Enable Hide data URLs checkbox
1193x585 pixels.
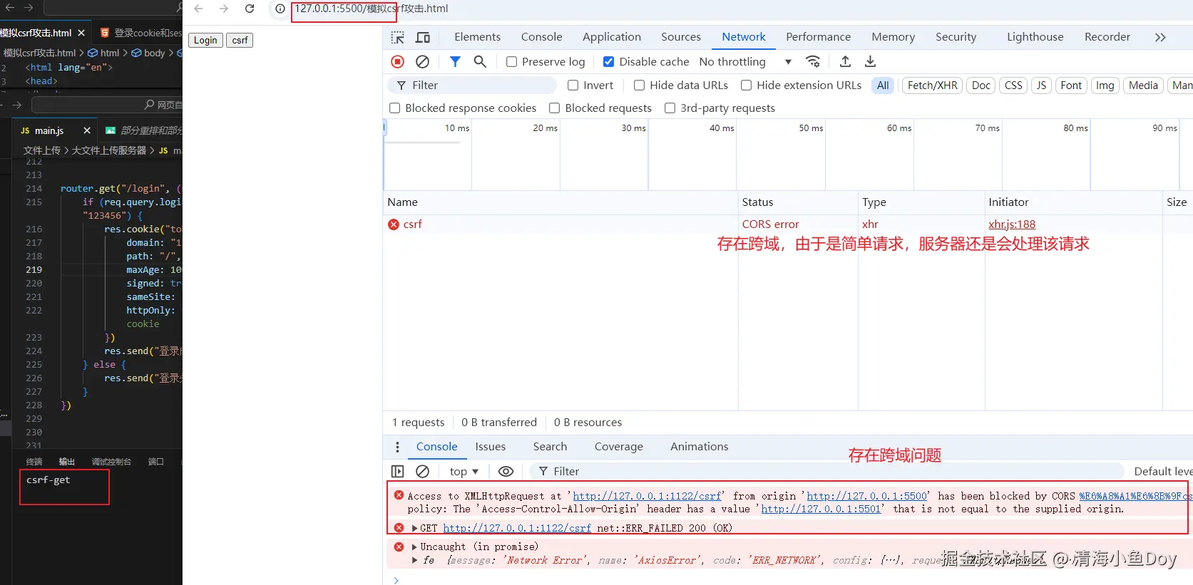coord(639,86)
